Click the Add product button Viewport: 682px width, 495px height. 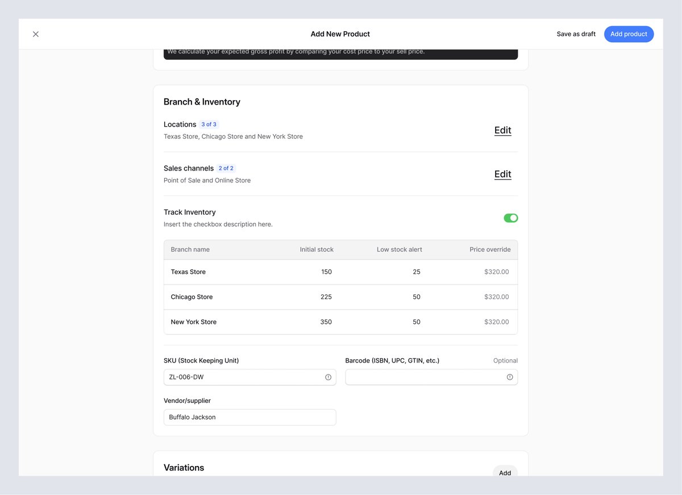click(x=629, y=34)
